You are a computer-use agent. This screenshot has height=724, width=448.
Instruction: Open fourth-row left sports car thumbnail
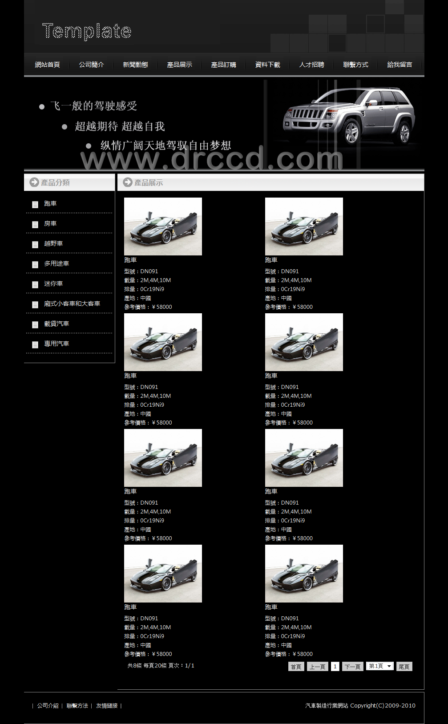click(x=163, y=574)
